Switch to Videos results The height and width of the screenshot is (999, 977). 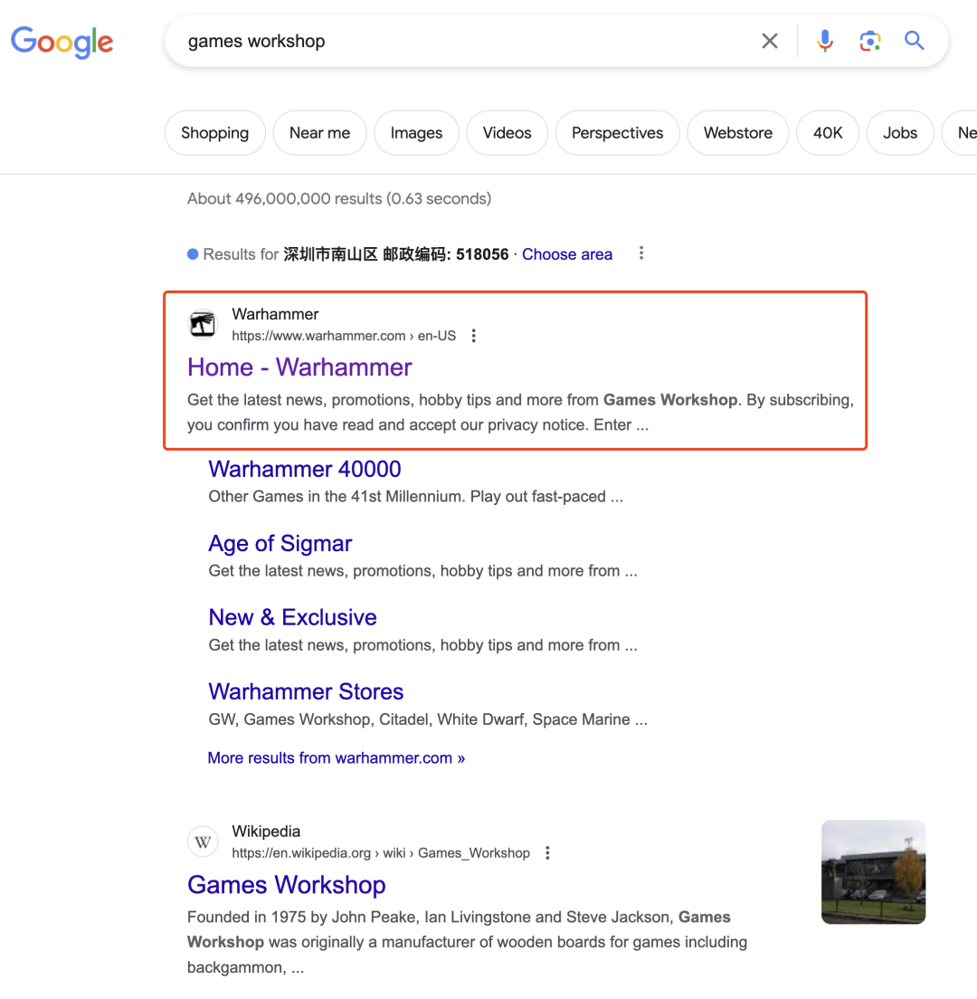point(507,132)
